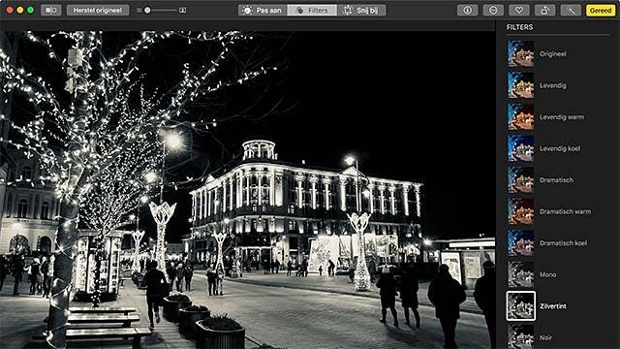Select the Dramatisch koel filter thumbnail
This screenshot has height=349, width=620.
(521, 243)
